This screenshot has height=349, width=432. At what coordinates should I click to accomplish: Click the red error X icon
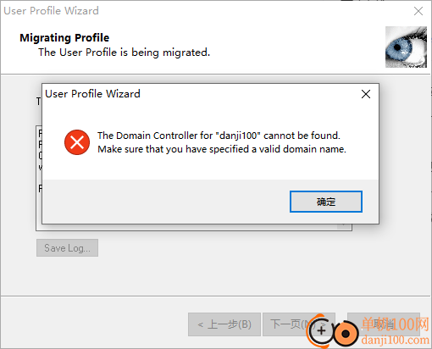point(77,142)
